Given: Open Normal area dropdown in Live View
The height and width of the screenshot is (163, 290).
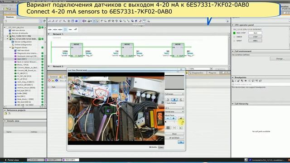Looking at the screenshot, I should [x=174, y=112].
